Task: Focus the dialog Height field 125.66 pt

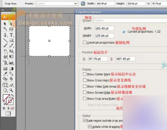Action: click(x=104, y=36)
